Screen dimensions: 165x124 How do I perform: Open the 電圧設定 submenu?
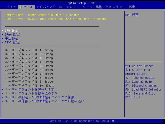[x=12, y=38]
